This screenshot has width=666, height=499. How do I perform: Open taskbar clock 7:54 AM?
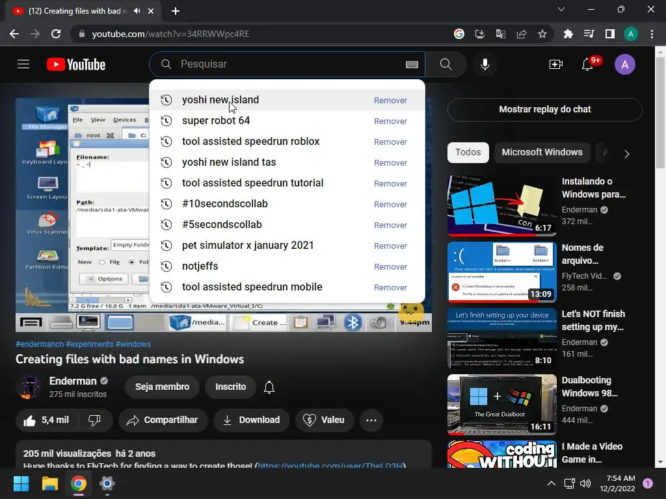click(x=617, y=483)
